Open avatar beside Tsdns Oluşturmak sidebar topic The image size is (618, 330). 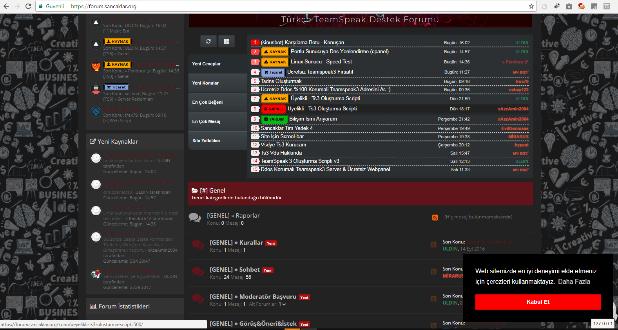coord(96,112)
